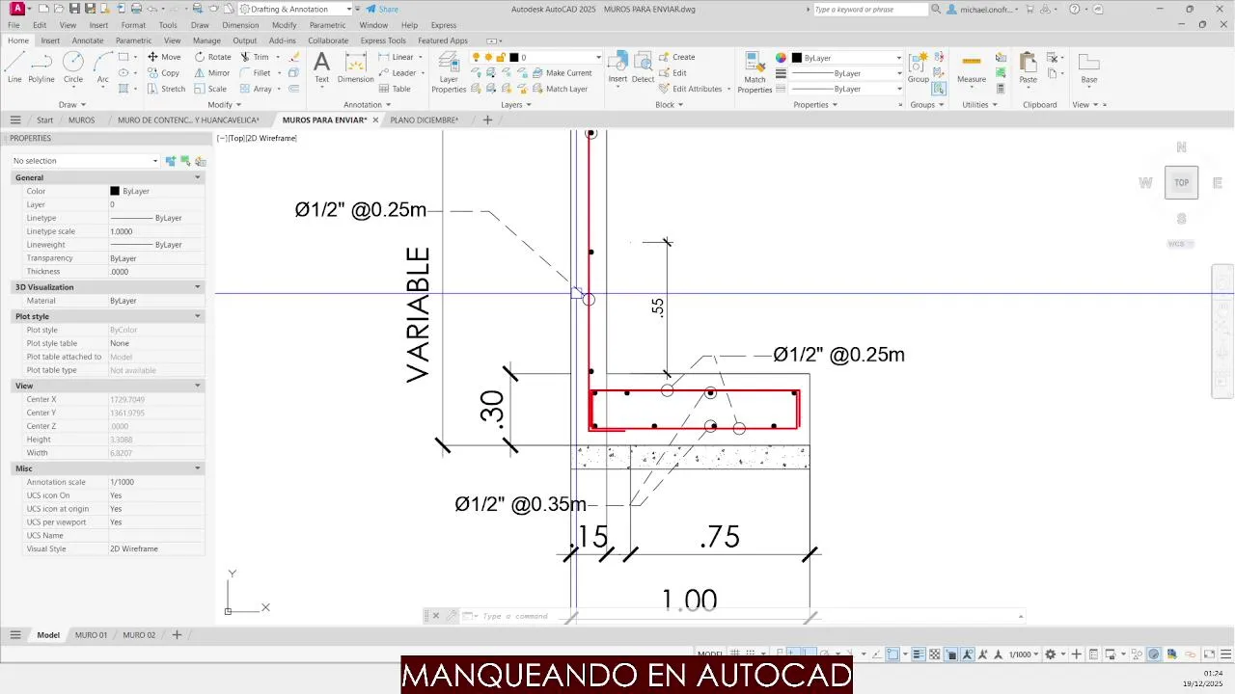Use the Mirror tool
Viewport: 1235px width, 694px height.
click(212, 72)
